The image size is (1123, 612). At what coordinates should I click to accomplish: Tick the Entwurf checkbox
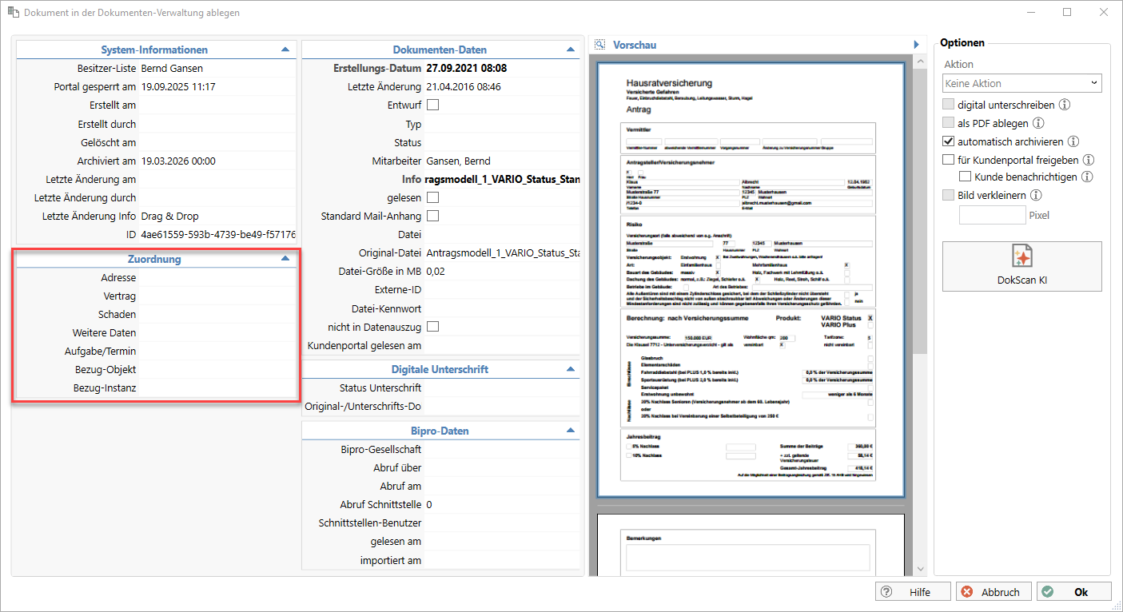tap(433, 105)
